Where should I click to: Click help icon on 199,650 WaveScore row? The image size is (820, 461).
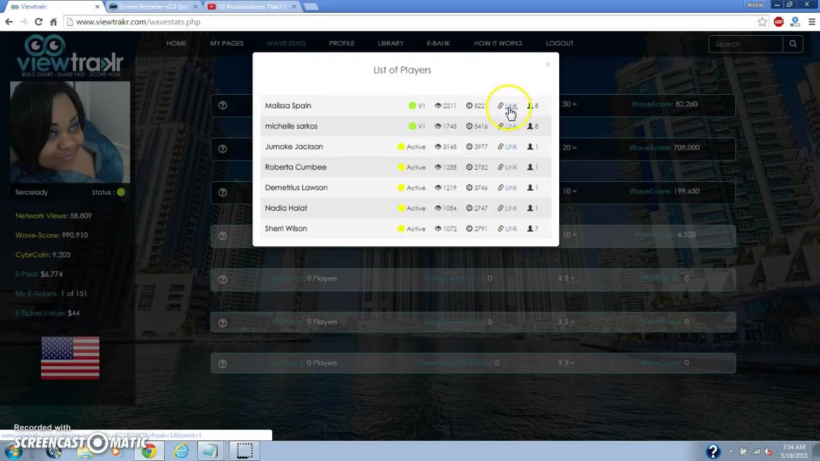point(222,193)
